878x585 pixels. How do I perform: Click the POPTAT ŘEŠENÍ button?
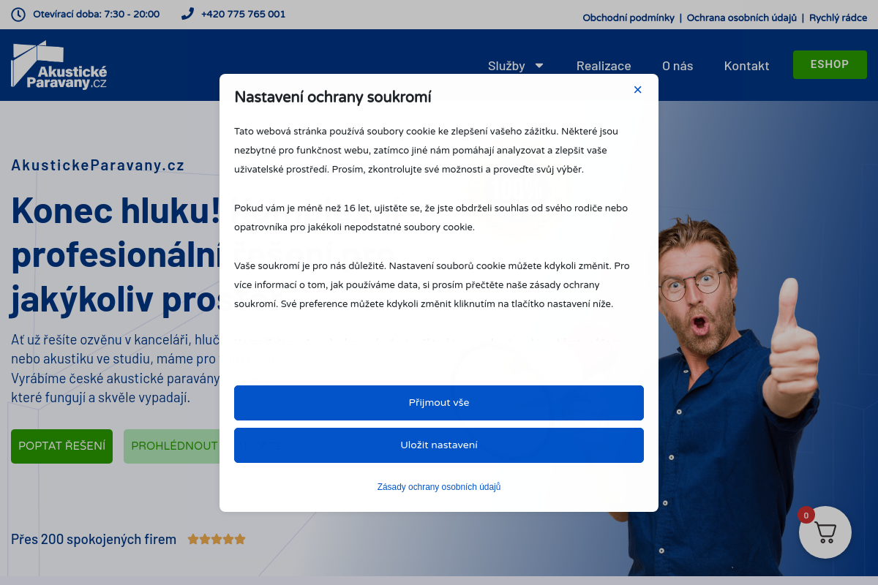[62, 446]
